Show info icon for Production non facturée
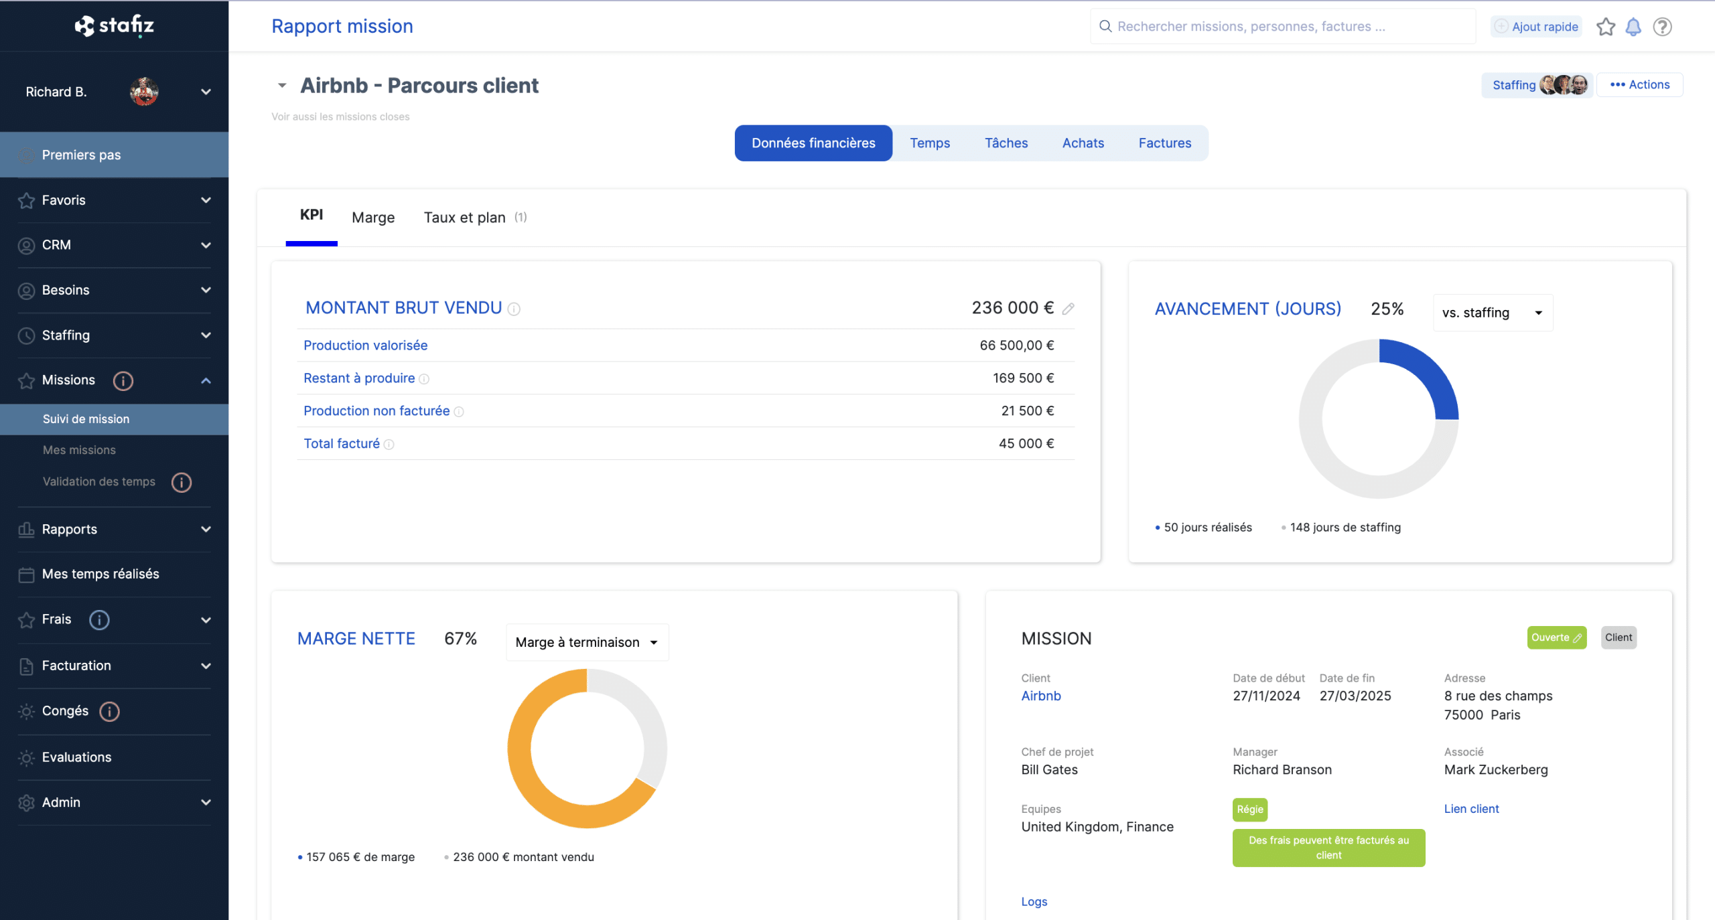This screenshot has height=920, width=1715. (x=459, y=412)
